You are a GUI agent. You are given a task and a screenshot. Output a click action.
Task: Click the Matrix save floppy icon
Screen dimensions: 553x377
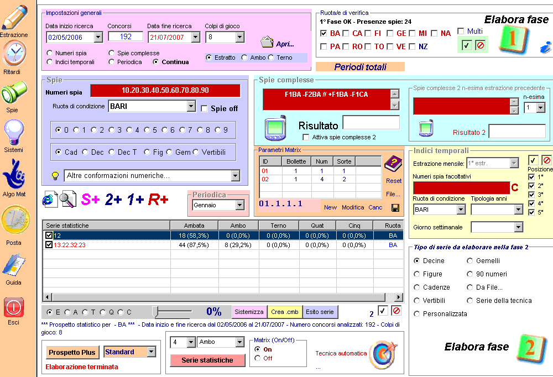tap(395, 208)
